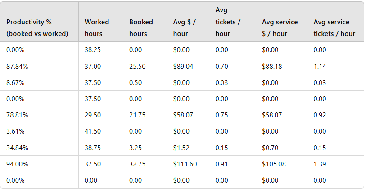The width and height of the screenshot is (366, 189).
Task: Click the Booked hours column header
Action: coord(145,22)
